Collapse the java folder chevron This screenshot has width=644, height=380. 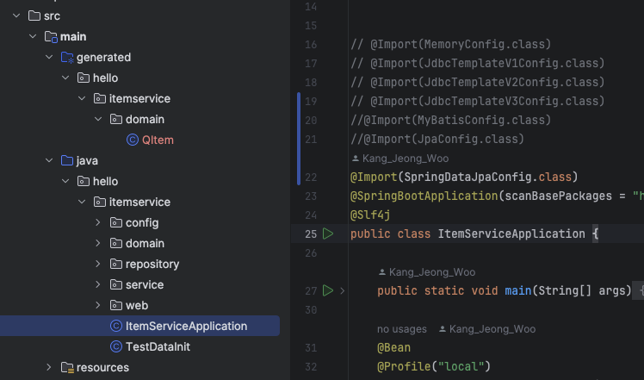49,160
